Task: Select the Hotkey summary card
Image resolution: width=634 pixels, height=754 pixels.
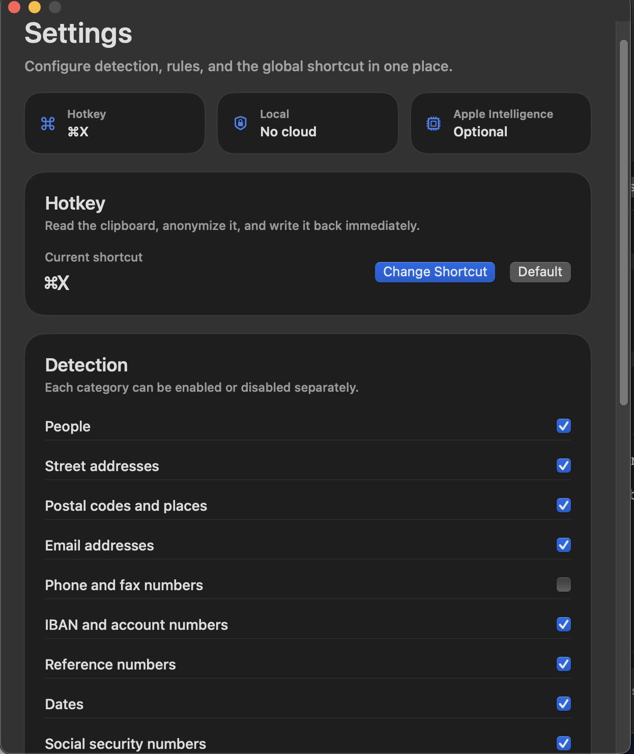Action: pyautogui.click(x=114, y=123)
